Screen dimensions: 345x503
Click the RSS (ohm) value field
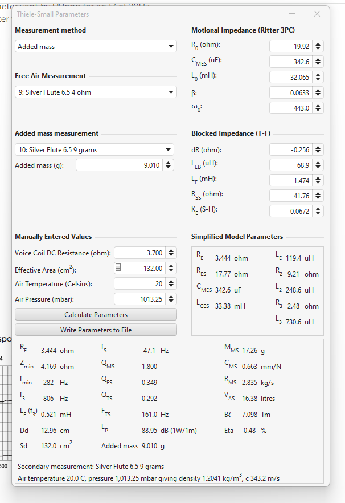click(x=291, y=196)
